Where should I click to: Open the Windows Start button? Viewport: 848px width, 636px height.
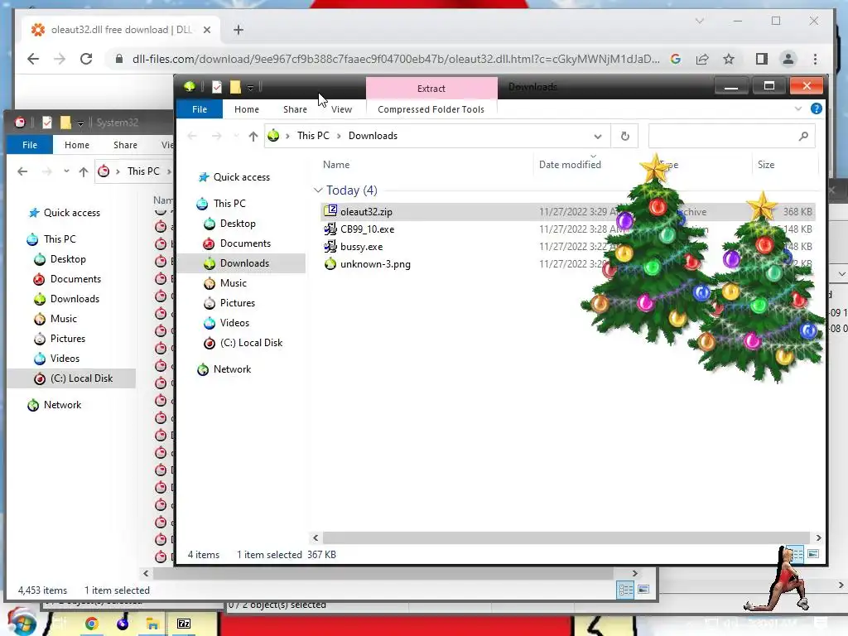22,623
